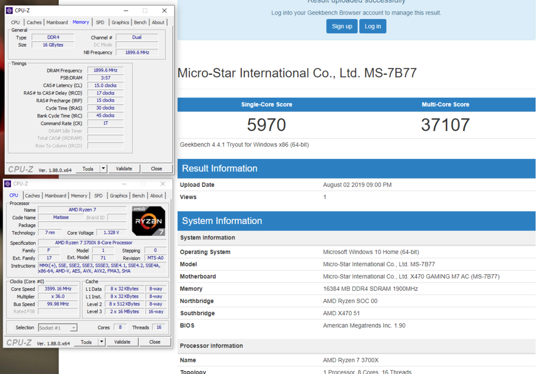
Task: Click the Geekbench Sign up button
Action: (342, 26)
